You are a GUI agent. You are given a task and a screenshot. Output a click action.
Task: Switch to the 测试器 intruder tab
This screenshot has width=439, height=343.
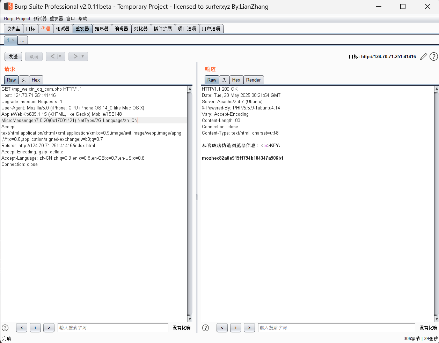(63, 29)
